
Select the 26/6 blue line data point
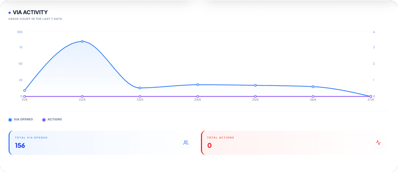point(313,87)
